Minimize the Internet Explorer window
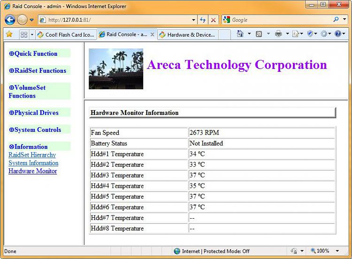This screenshot has height=259, width=352. tap(312, 5)
